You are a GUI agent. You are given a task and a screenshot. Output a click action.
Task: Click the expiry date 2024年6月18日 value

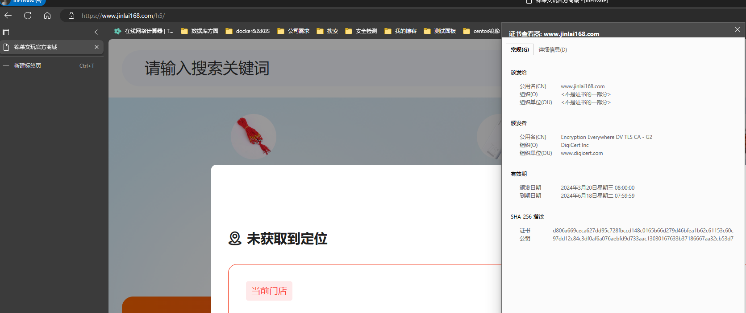(597, 196)
